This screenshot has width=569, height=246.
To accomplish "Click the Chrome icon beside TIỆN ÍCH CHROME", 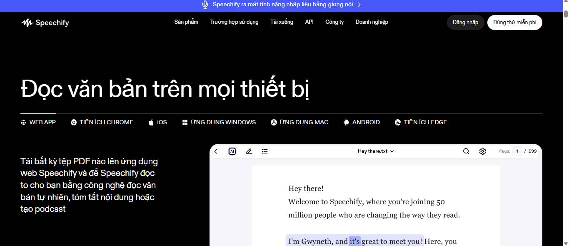I will point(74,123).
